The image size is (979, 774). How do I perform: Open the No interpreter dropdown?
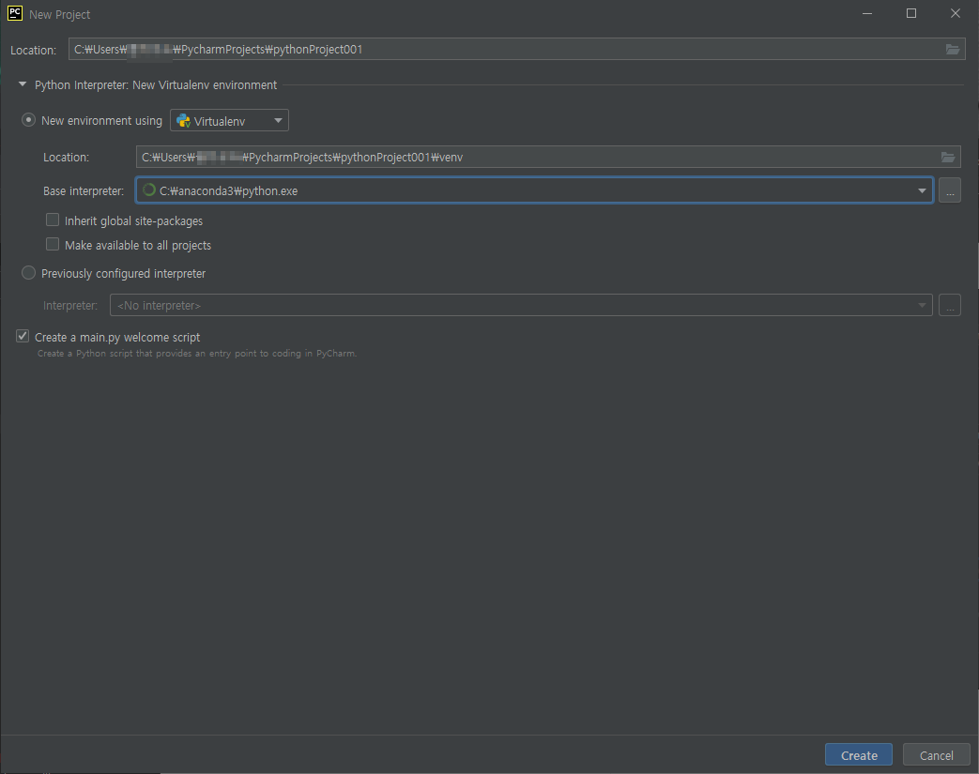pyautogui.click(x=521, y=305)
